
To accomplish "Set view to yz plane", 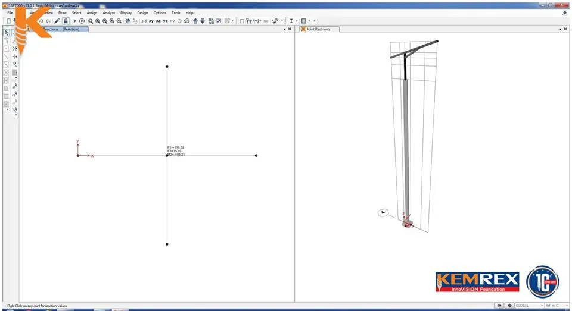I will (165, 21).
